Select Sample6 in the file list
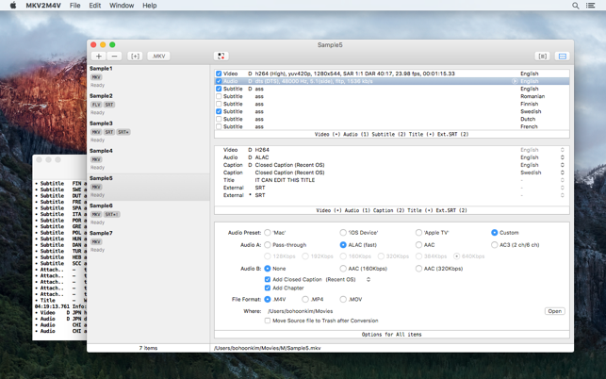 point(148,214)
